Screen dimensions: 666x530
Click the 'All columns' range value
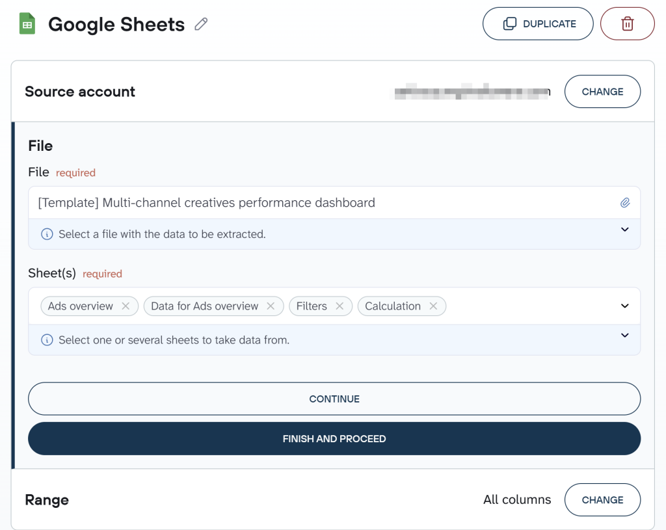517,500
